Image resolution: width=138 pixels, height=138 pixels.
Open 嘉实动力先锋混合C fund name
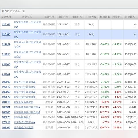(x=24, y=87)
